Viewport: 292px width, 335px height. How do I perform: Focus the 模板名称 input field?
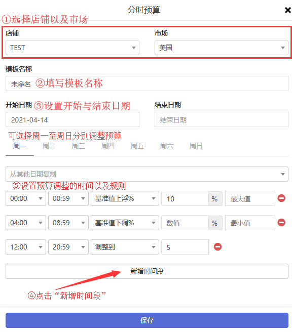coord(147,83)
